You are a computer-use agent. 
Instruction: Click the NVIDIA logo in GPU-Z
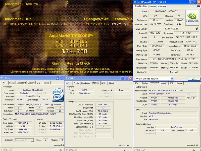click(192, 18)
